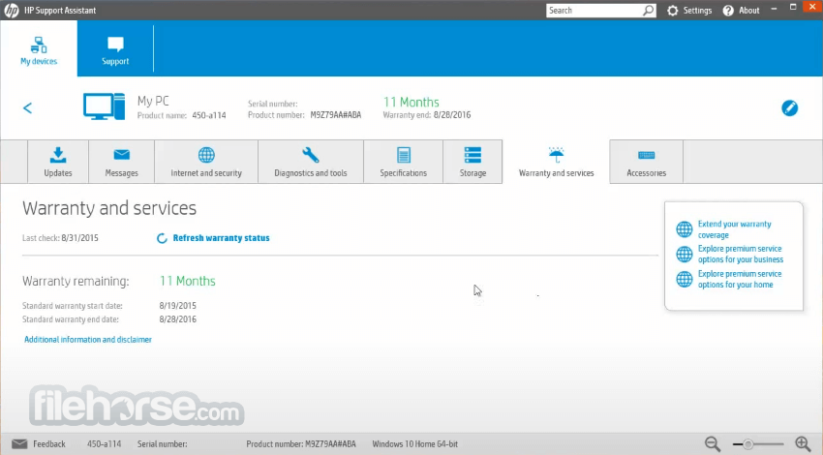Click the Feedback envelope icon
Image resolution: width=823 pixels, height=455 pixels.
pyautogui.click(x=19, y=444)
